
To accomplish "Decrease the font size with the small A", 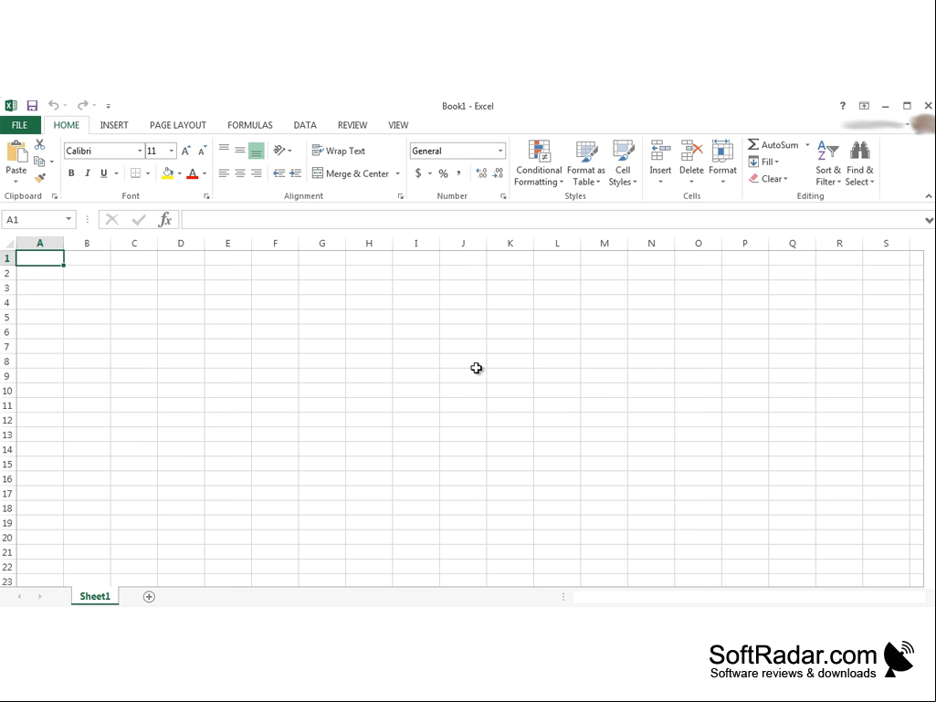I will (x=203, y=151).
